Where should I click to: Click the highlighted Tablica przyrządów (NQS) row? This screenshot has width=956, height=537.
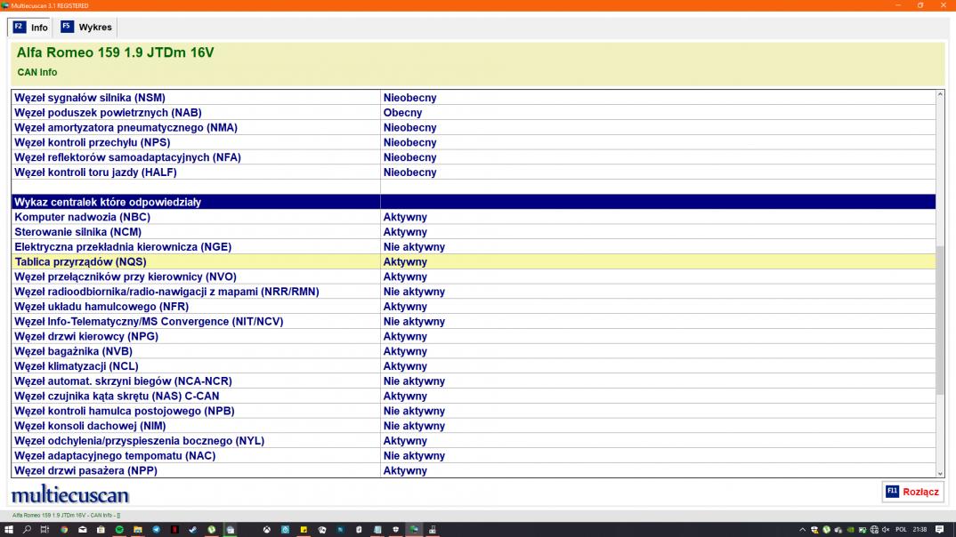[x=474, y=261]
